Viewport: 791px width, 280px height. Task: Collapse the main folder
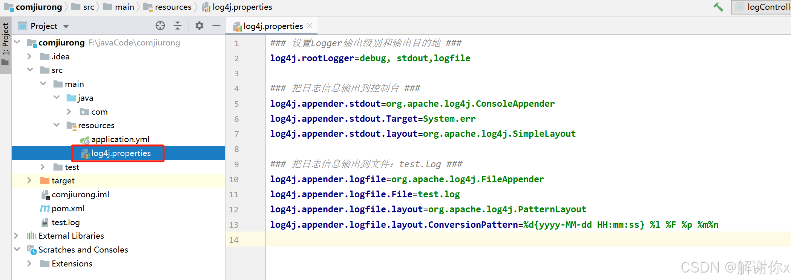[43, 83]
